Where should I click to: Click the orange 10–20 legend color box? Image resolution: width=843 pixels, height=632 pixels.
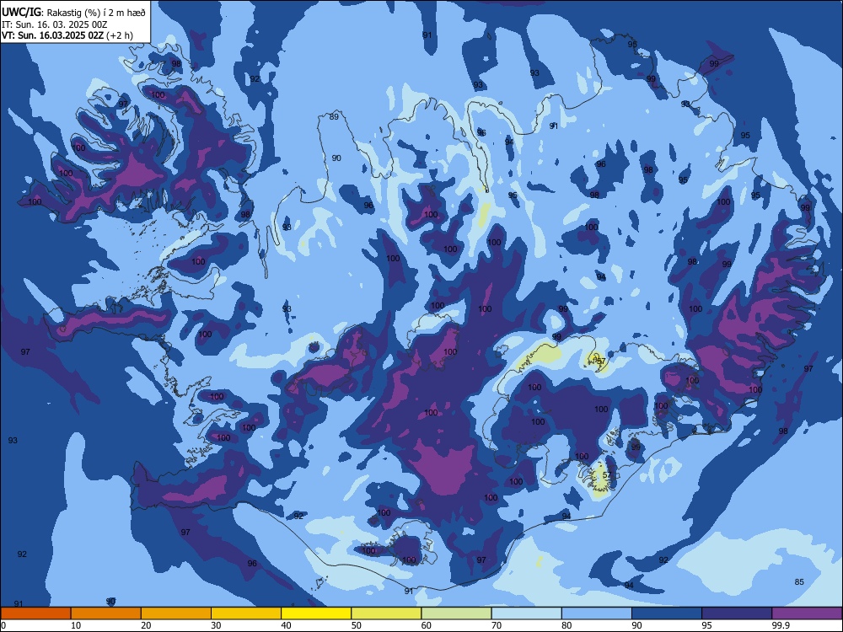pos(106,613)
